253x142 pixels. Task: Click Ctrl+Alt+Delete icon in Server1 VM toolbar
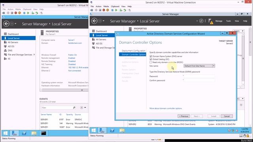click(x=4, y=13)
